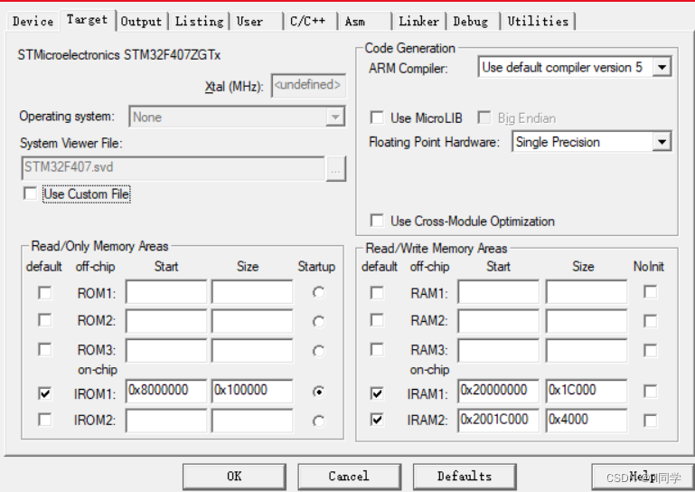Click the System Viewer File path field
Image resolution: width=695 pixels, height=492 pixels.
pyautogui.click(x=174, y=167)
